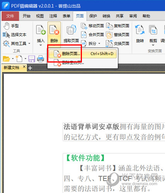165x193 pixels.
Task: Switch to the 视图 ribbon tab
Action: pyautogui.click(x=40, y=16)
